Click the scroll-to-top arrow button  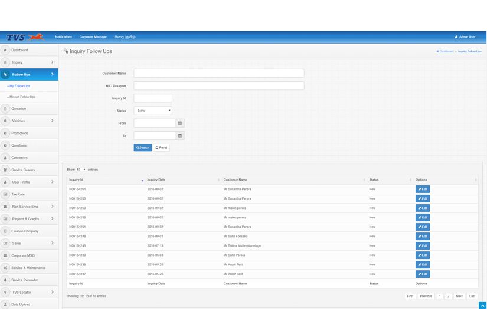[482, 305]
